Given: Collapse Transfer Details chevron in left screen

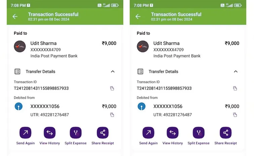Looking at the screenshot, I should coord(113,71).
